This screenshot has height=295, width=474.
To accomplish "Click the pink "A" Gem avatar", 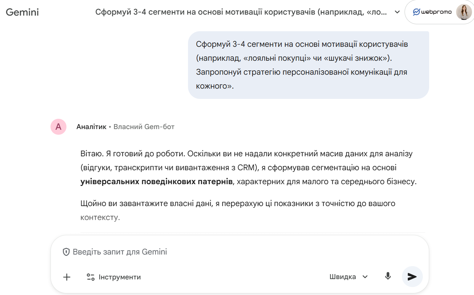I will [x=58, y=127].
